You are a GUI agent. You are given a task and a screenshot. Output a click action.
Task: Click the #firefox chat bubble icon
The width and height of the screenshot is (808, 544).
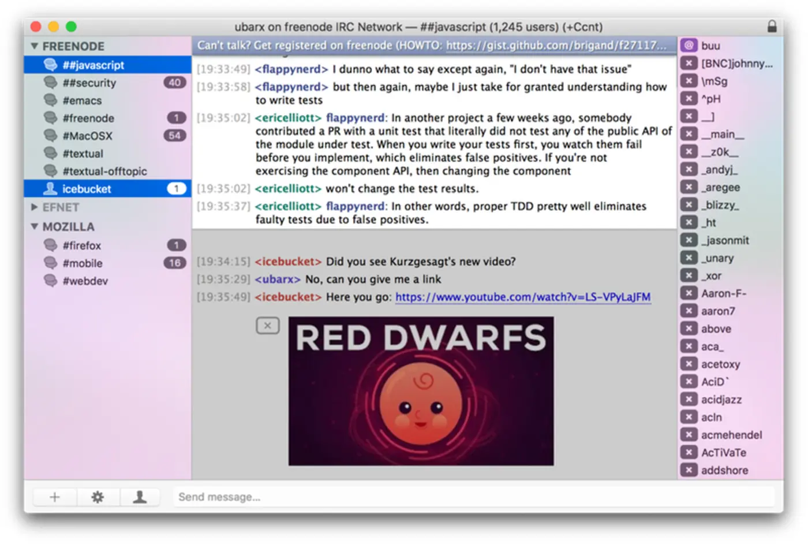tap(51, 245)
